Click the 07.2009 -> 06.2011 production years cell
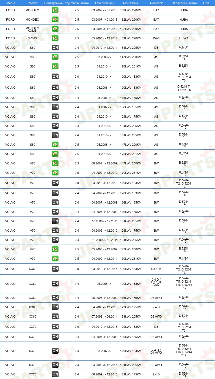 [104, 316]
